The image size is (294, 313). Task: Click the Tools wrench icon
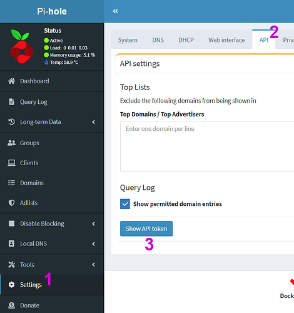(x=11, y=265)
